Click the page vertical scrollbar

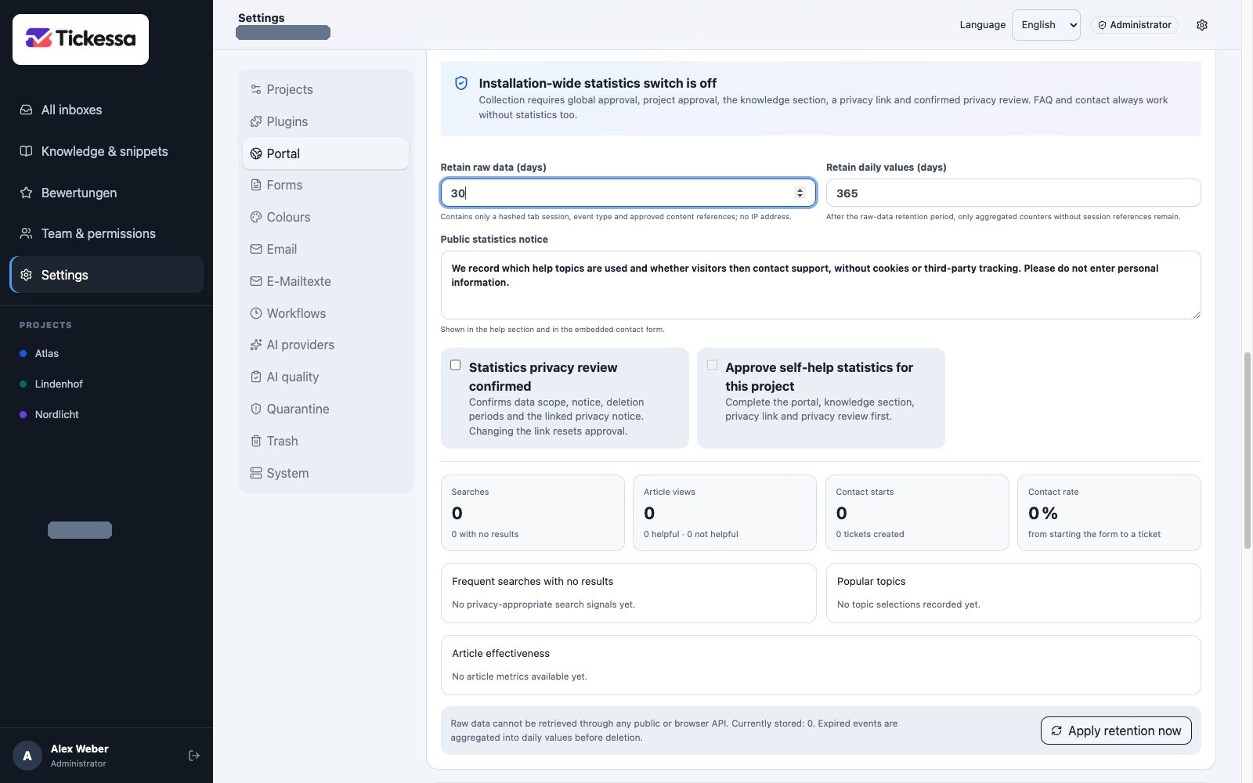[x=1247, y=450]
